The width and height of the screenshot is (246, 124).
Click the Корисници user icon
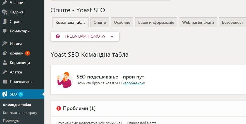coord(5,63)
